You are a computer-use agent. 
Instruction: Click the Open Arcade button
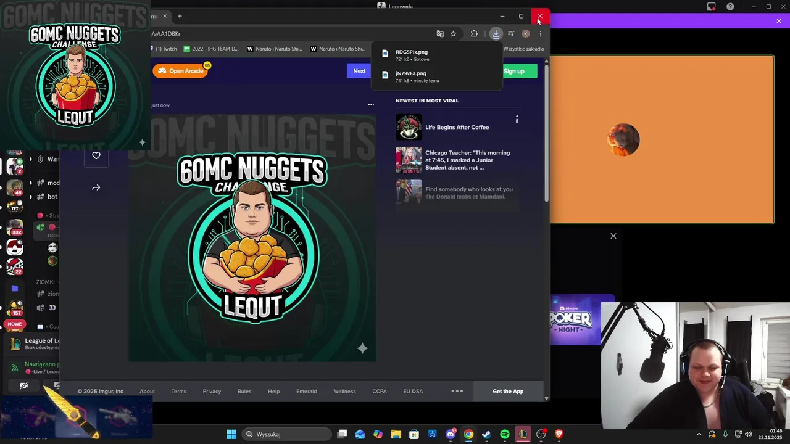tap(180, 71)
